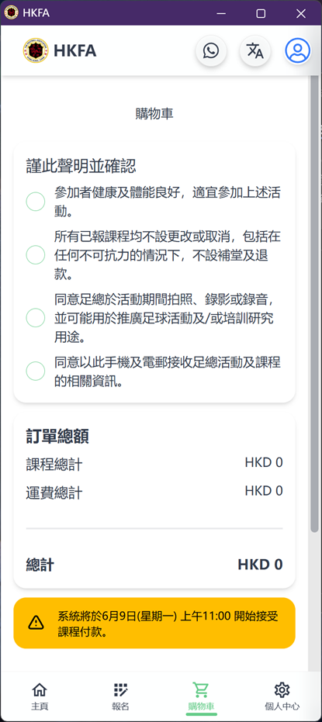322x722 pixels.
Task: Click the yellow 6月9日 payment notice banner
Action: click(154, 623)
